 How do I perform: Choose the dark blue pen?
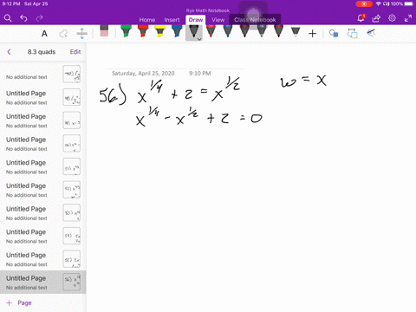(x=228, y=31)
